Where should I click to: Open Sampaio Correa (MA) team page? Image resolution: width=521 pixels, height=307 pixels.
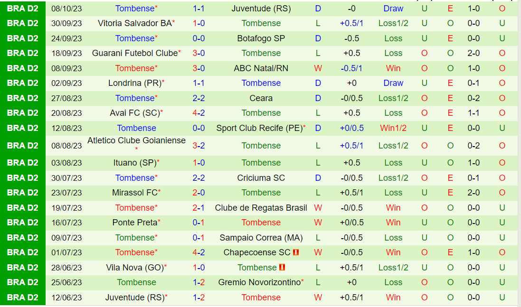[261, 238]
